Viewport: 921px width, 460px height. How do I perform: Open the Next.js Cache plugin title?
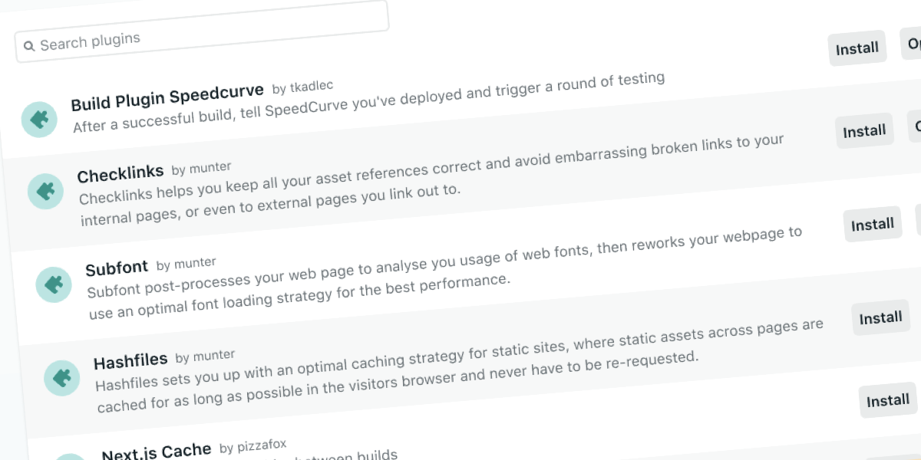[157, 452]
